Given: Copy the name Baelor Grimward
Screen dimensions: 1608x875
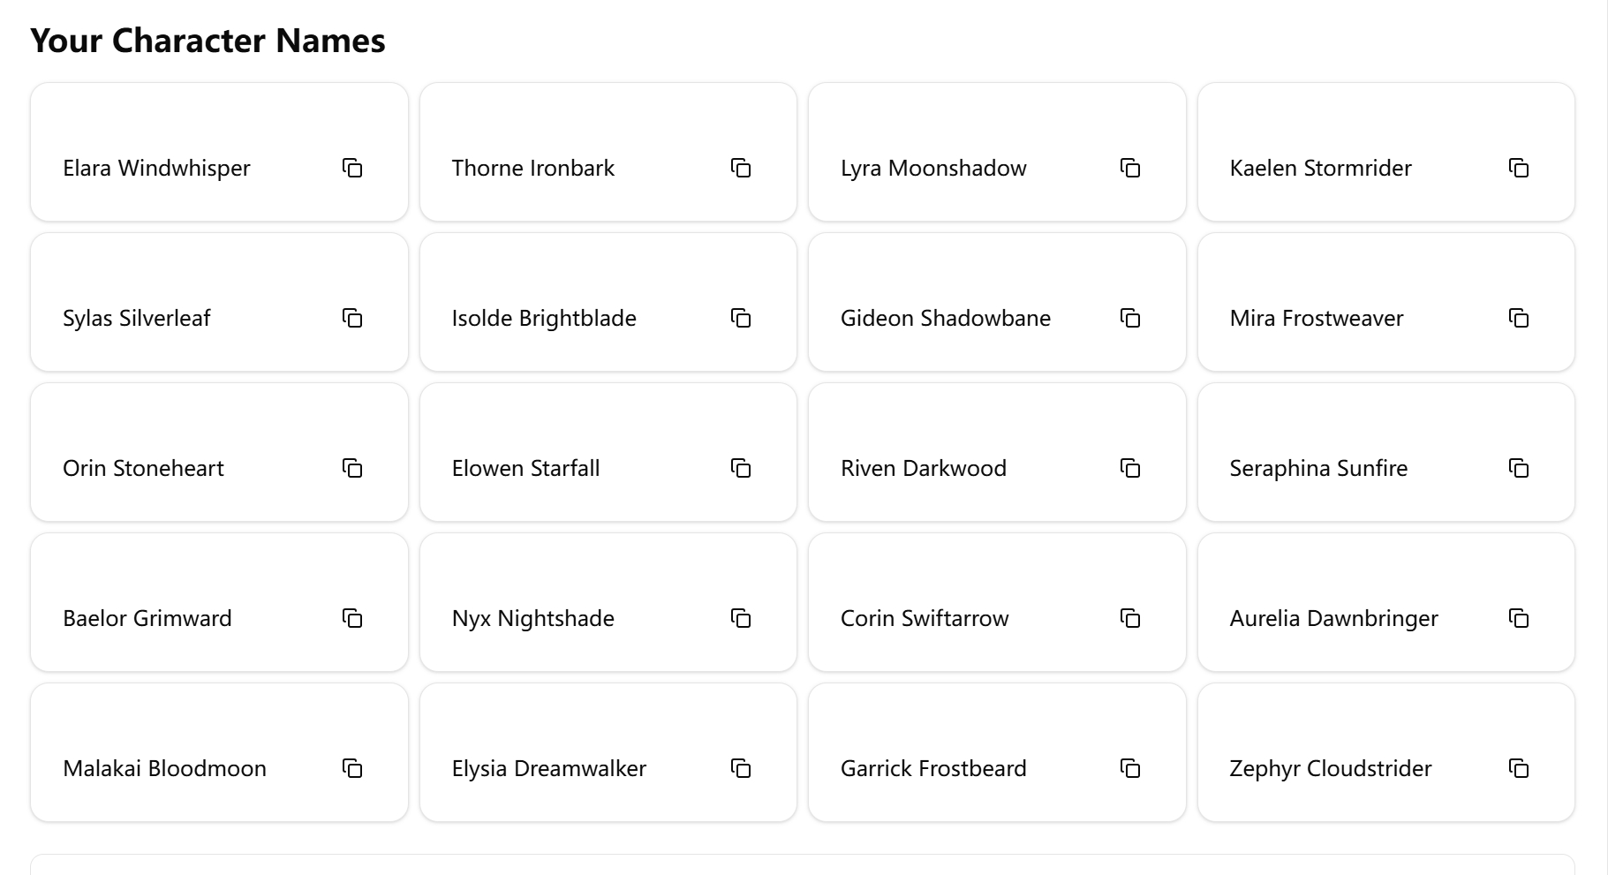Looking at the screenshot, I should pyautogui.click(x=352, y=618).
